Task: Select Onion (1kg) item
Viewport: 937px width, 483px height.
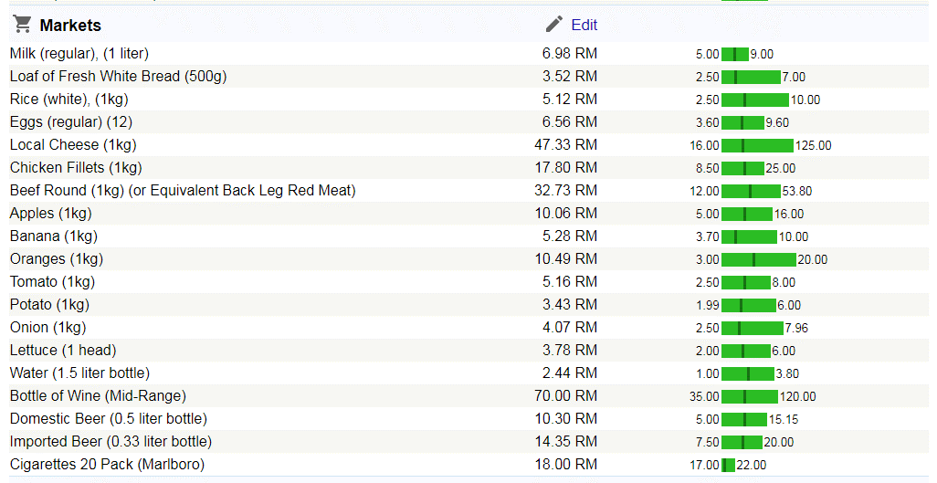Action: point(47,328)
